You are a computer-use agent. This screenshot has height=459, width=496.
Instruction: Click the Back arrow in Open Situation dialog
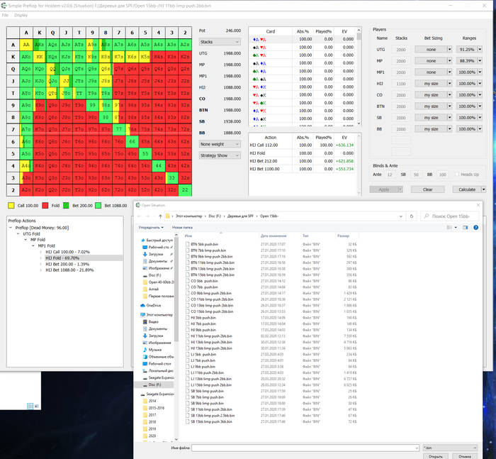pos(139,216)
